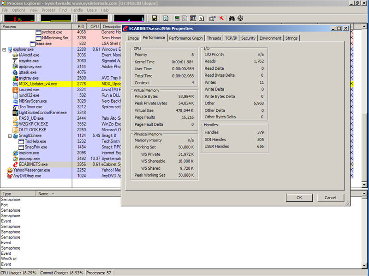Image resolution: width=369 pixels, height=276 pixels.
Task: Switch to the Environment tab
Action: click(270, 38)
